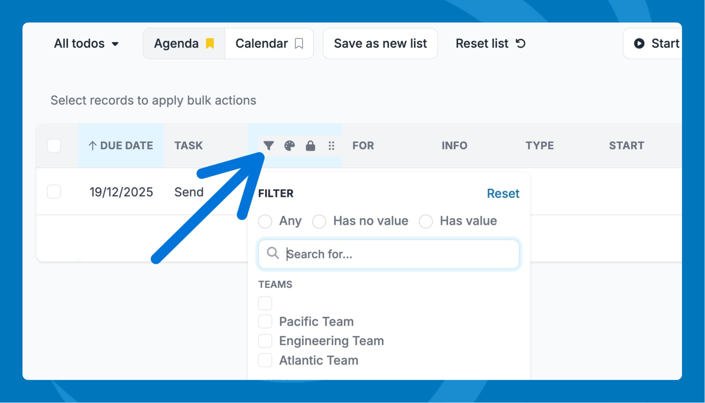Open the color palette icon in column header
The image size is (705, 403).
[x=289, y=146]
